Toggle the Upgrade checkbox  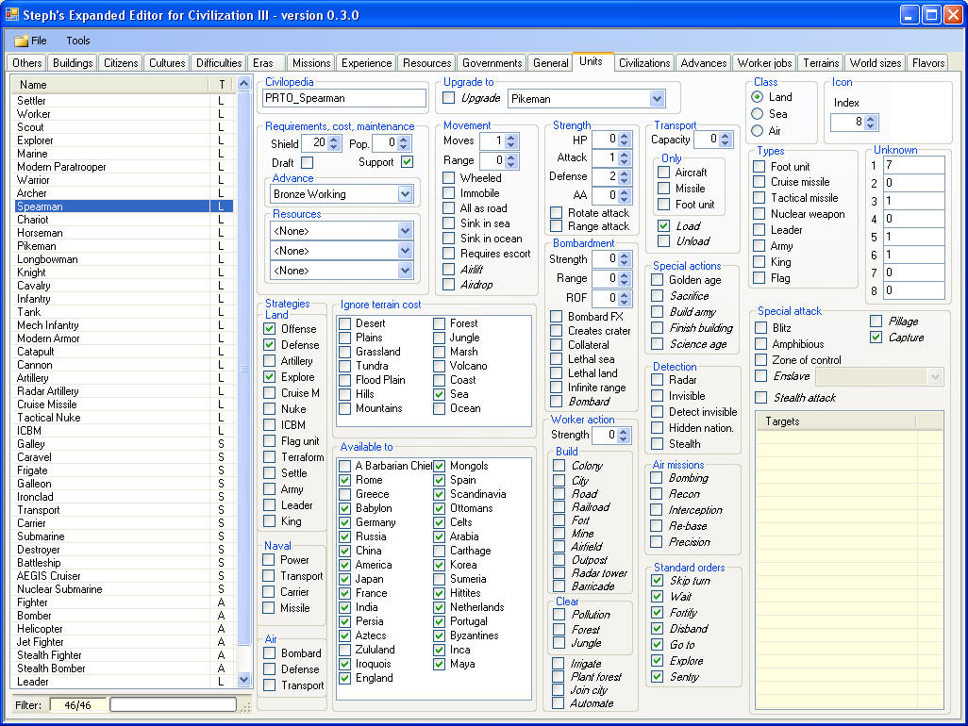(x=449, y=98)
